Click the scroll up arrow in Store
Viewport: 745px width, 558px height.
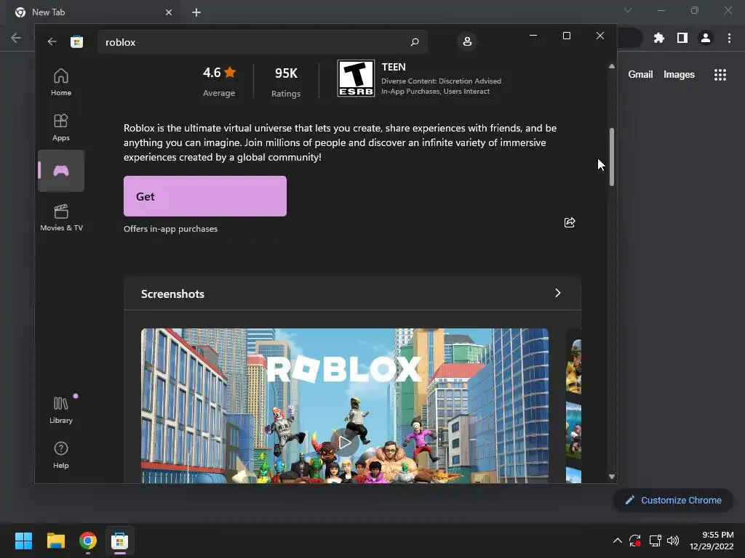click(611, 66)
